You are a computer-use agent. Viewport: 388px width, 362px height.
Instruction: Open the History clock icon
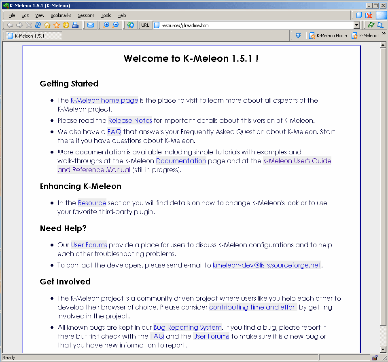tap(66, 25)
